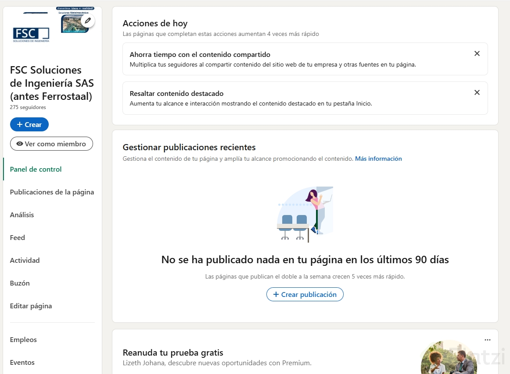Open the three-dot menu on the Premium card
The height and width of the screenshot is (374, 510).
pyautogui.click(x=487, y=340)
